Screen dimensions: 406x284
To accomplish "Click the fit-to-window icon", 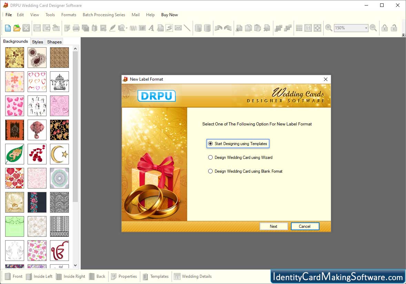I will (317, 28).
